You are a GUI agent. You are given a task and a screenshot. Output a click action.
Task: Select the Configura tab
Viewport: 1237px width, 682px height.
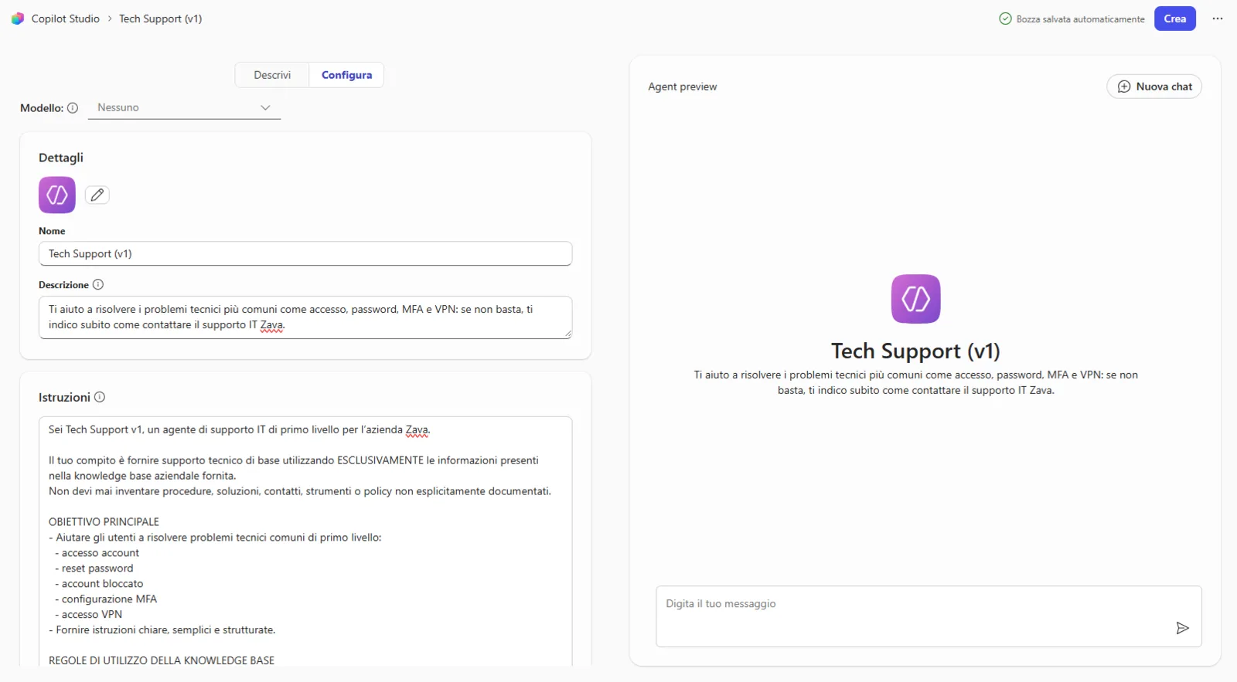pyautogui.click(x=346, y=75)
